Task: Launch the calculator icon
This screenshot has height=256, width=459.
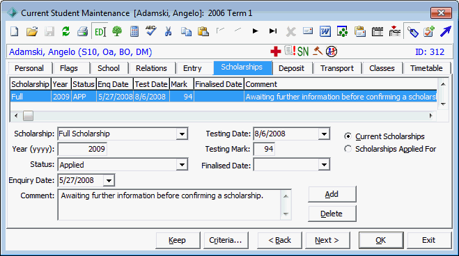Action: click(134, 31)
